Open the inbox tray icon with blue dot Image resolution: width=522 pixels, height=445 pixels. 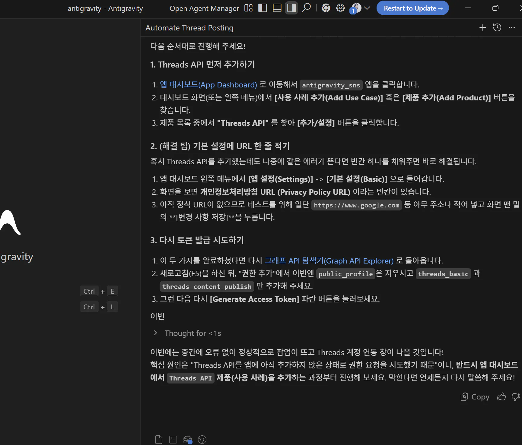tap(188, 440)
